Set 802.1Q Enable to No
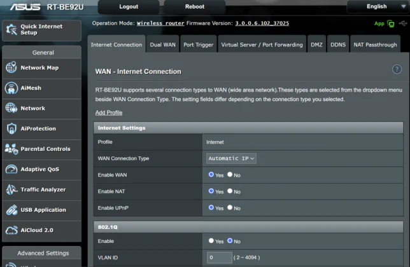The width and height of the screenshot is (410, 267). pyautogui.click(x=230, y=241)
